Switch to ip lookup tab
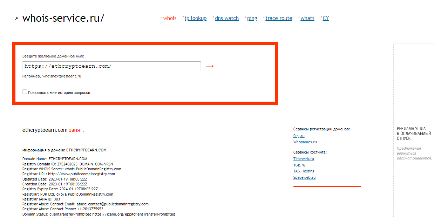This screenshot has width=448, height=218. (196, 18)
